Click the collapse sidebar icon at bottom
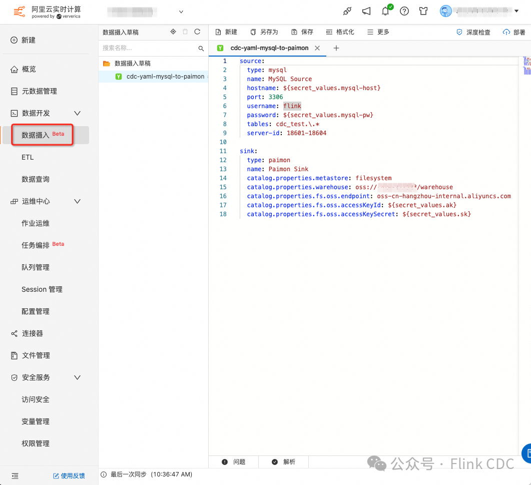Viewport: 531px width, 485px height. 15,476
